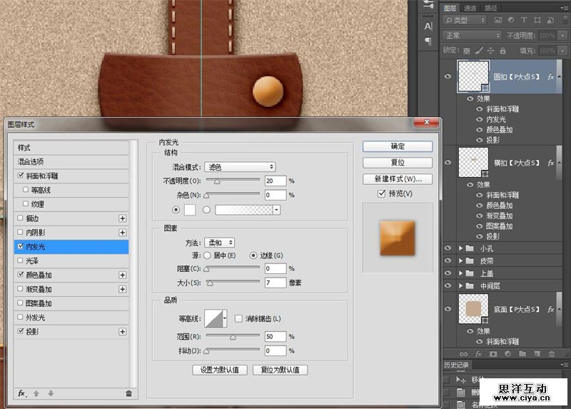Screen dimensions: 571x409
Task: Hide the 皮带 layer group
Action: click(448, 261)
